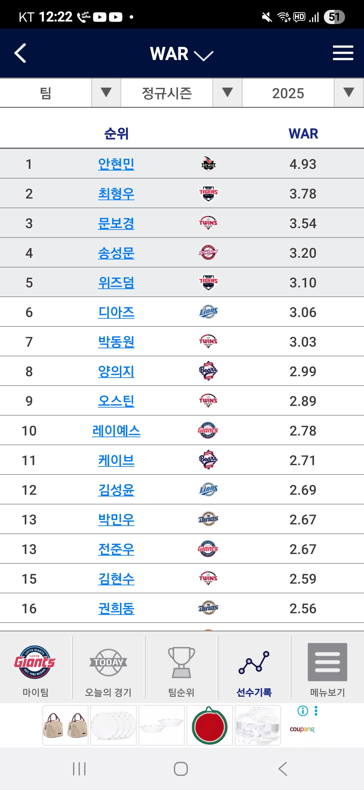Open player 양의지 profile link

116,371
